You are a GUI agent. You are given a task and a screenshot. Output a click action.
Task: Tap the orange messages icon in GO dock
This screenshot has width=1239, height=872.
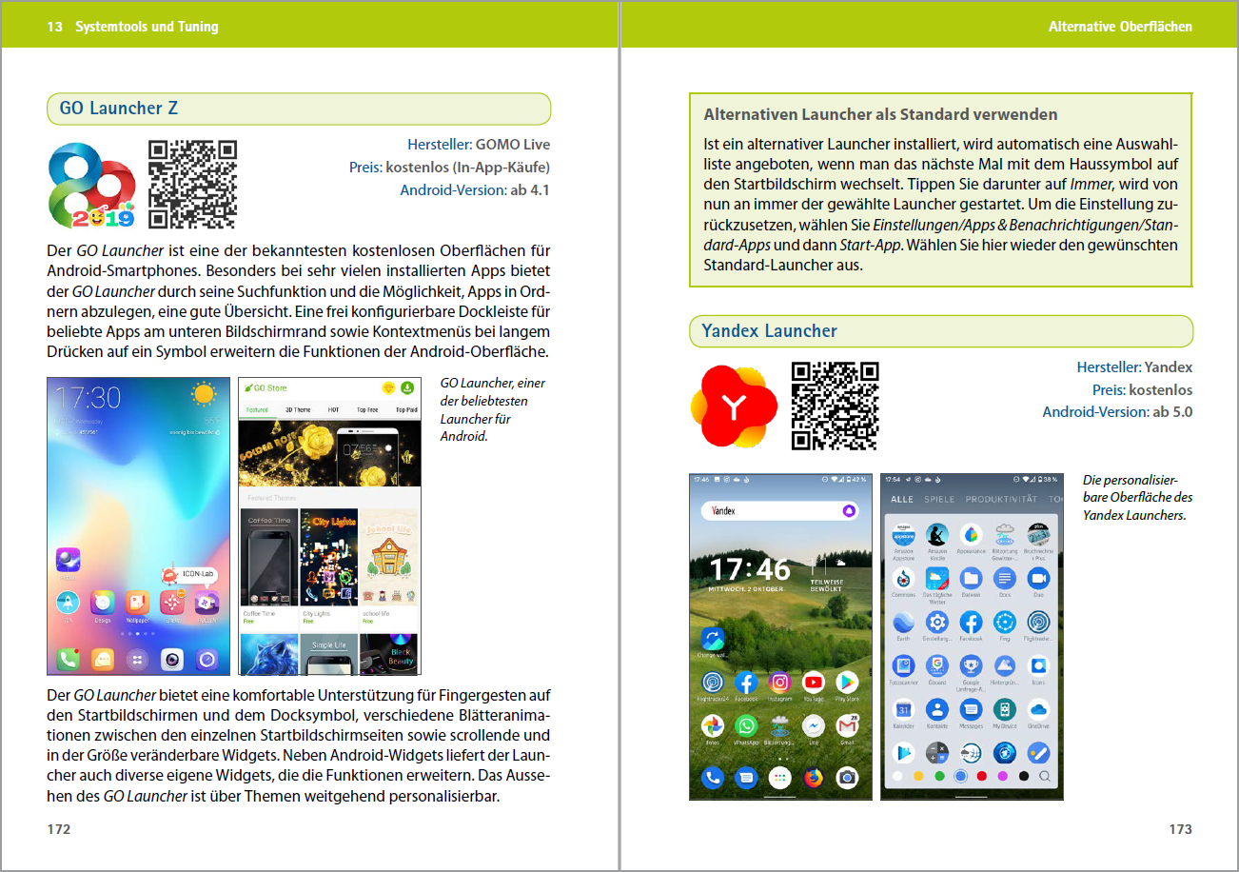tap(103, 659)
